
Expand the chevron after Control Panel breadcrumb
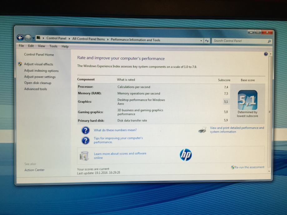pos(69,39)
